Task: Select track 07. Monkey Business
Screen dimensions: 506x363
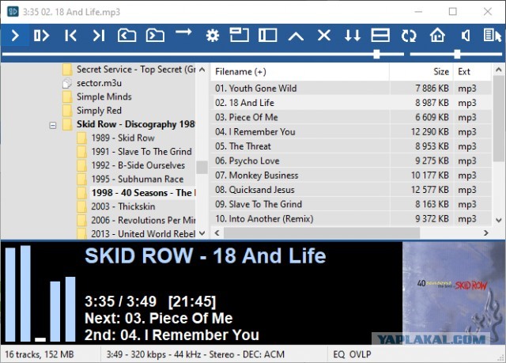Action: click(351, 176)
